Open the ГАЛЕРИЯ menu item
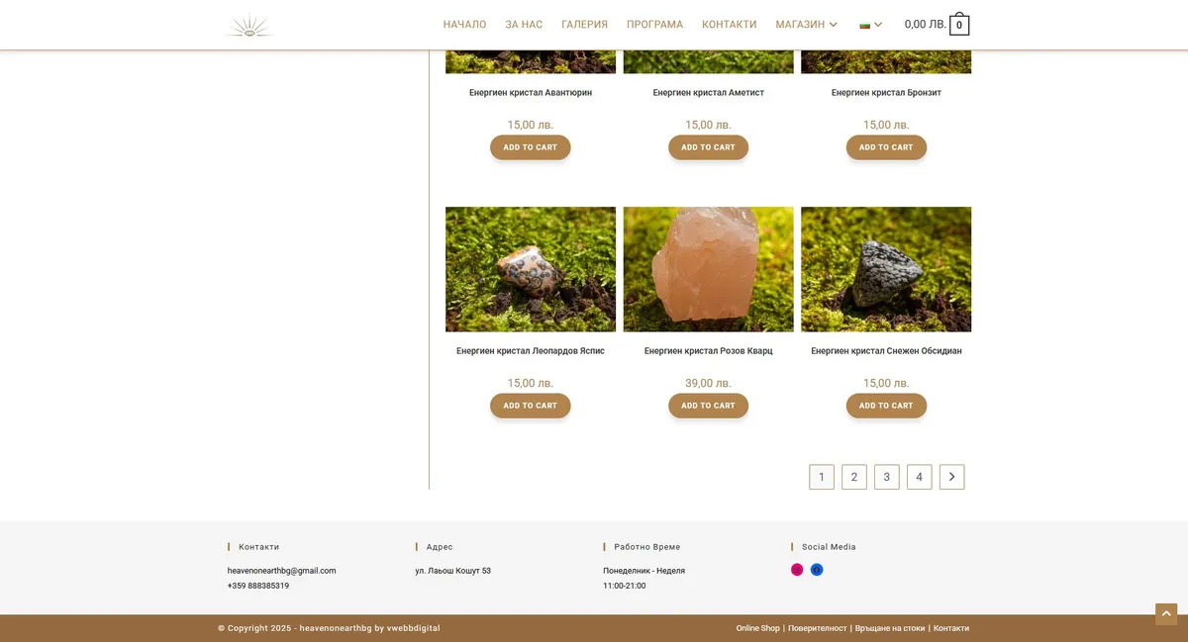The width and height of the screenshot is (1188, 642). pos(584,25)
